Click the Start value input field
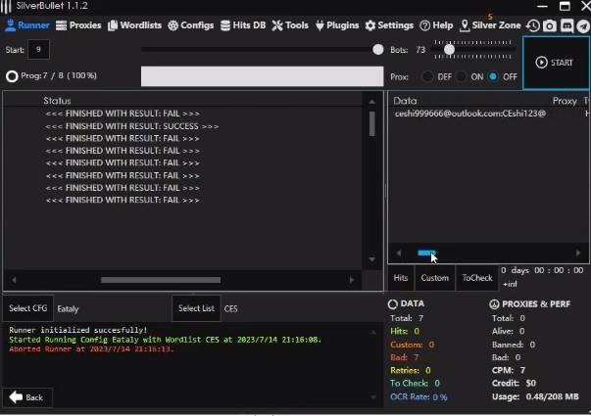591x416 pixels. point(39,49)
